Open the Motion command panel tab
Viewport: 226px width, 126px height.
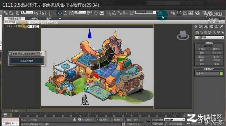click(x=211, y=27)
